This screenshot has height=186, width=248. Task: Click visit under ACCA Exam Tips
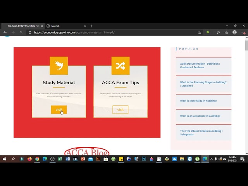(x=121, y=110)
